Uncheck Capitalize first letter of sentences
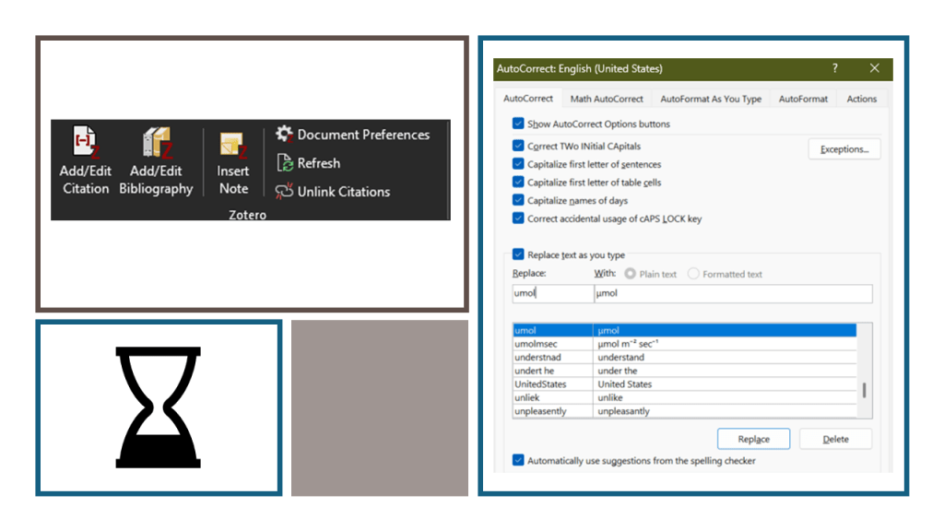This screenshot has height=531, width=944. [518, 164]
